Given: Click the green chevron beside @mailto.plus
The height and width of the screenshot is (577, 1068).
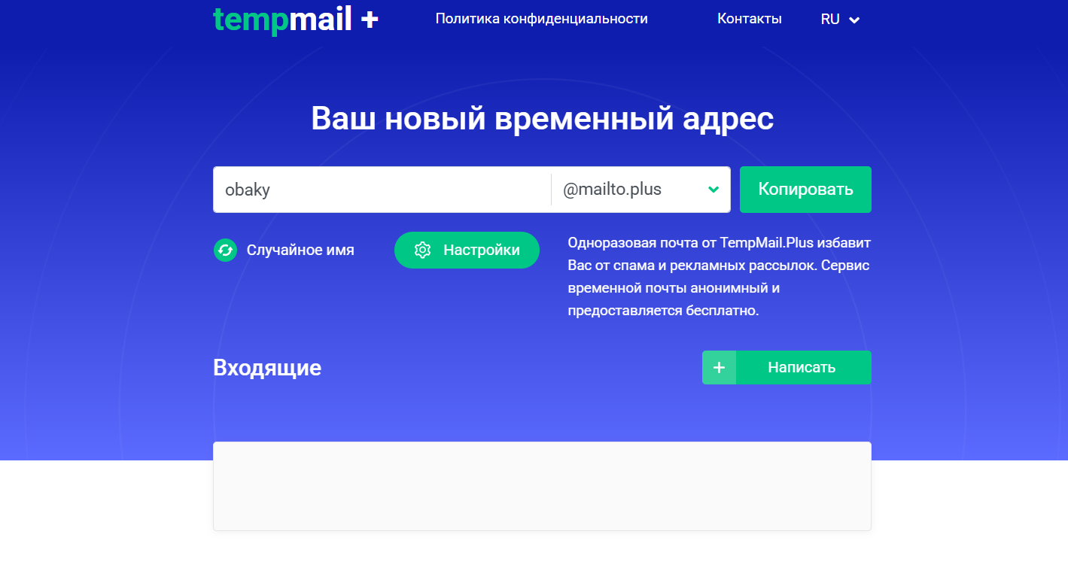Looking at the screenshot, I should pyautogui.click(x=712, y=190).
